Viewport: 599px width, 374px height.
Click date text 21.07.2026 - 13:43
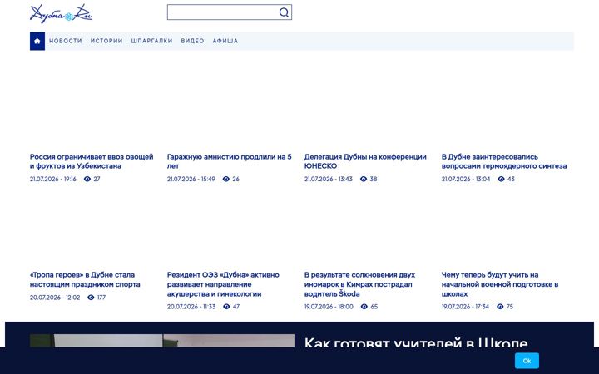pos(328,179)
